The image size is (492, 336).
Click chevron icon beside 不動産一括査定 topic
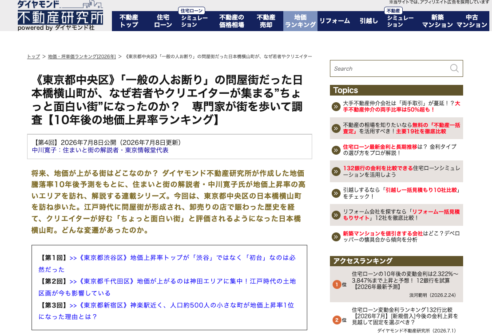(336, 128)
